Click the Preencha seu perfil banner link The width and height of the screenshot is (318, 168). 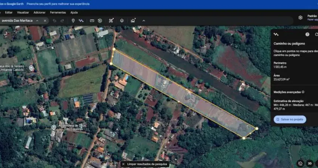pos(58,4)
